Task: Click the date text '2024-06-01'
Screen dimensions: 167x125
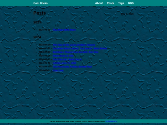Action: (45, 70)
